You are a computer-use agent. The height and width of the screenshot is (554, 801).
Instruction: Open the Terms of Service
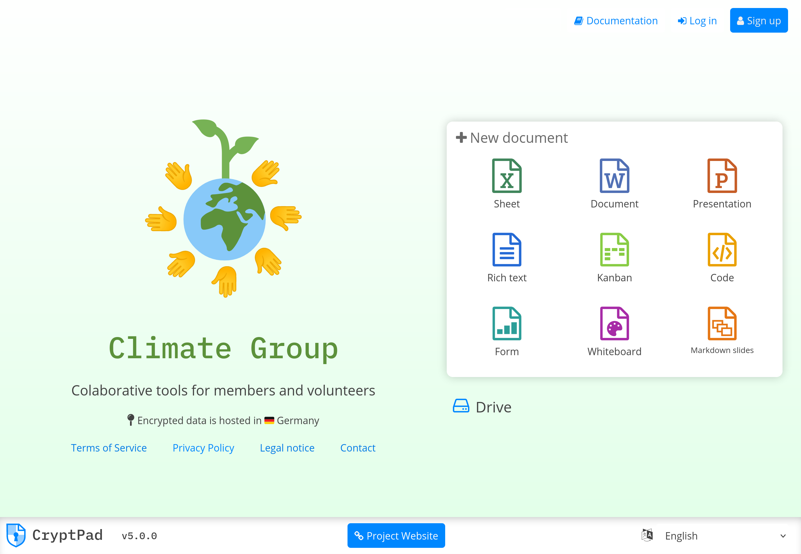click(109, 448)
